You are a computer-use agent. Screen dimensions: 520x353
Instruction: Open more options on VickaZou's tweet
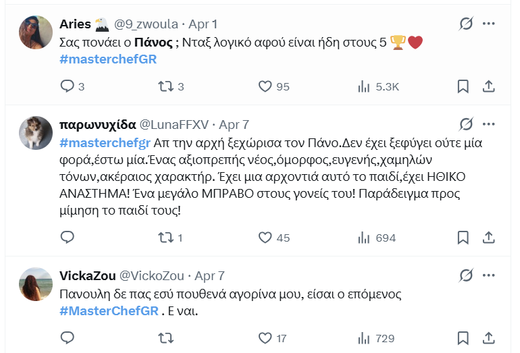pos(489,275)
